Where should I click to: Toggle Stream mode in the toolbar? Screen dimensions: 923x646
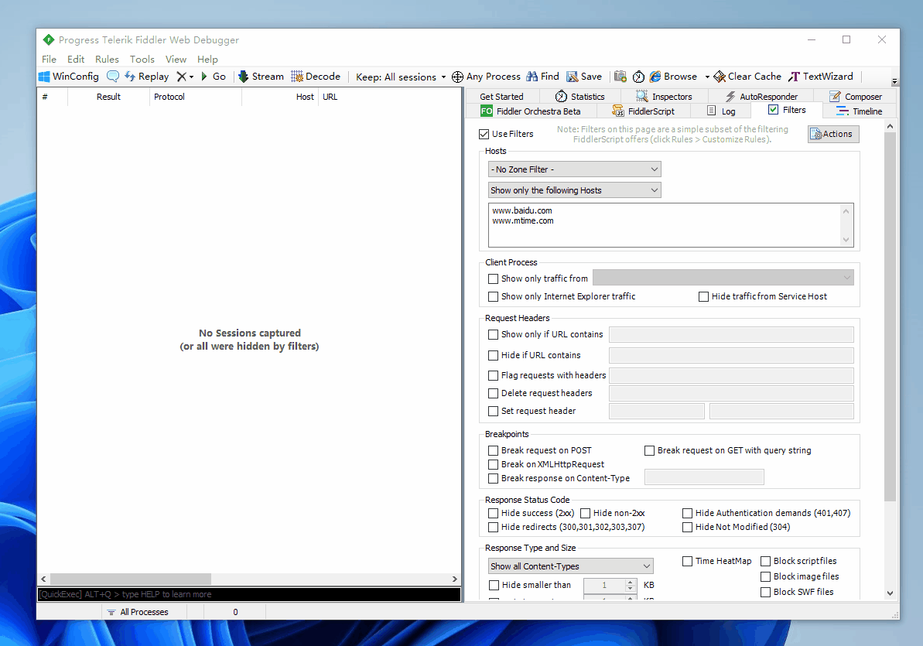[x=261, y=77]
